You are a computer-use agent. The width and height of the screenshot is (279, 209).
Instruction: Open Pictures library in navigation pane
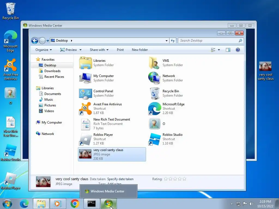click(x=50, y=105)
